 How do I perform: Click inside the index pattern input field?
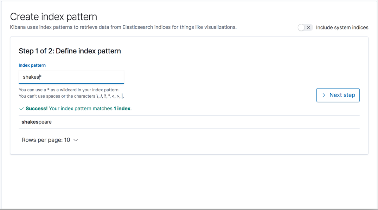(x=70, y=77)
